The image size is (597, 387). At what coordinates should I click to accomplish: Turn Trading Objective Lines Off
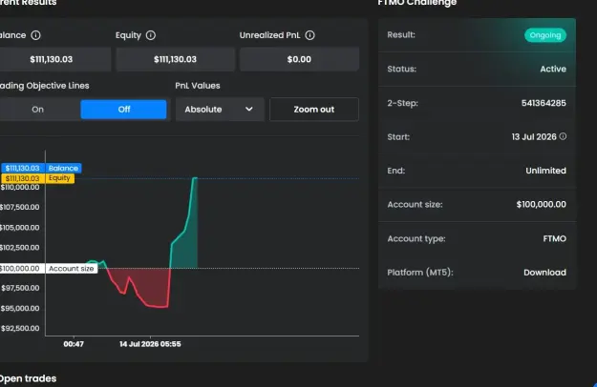(x=124, y=110)
